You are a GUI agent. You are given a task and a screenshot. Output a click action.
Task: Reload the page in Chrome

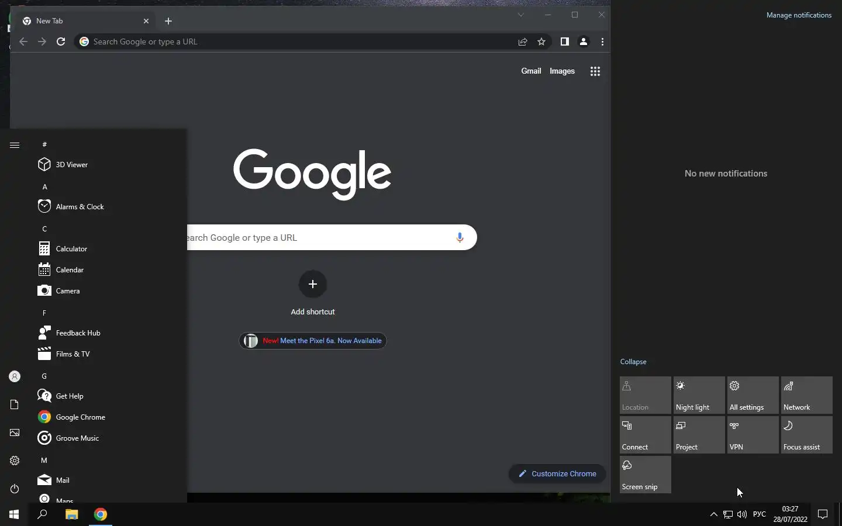tap(61, 41)
